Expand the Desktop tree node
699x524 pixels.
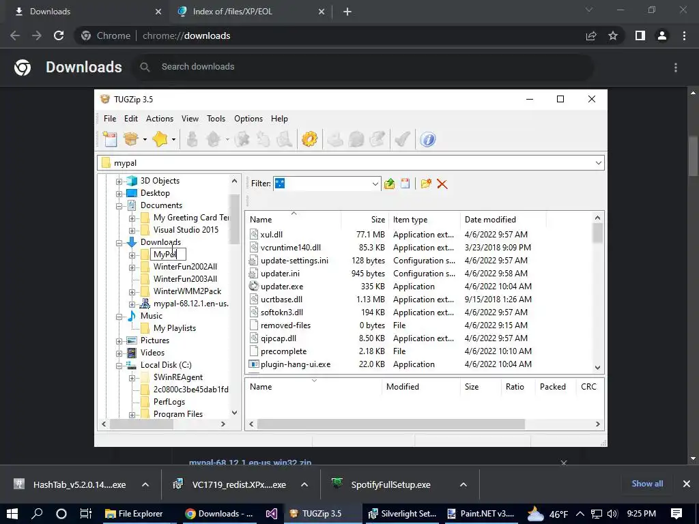pos(119,194)
